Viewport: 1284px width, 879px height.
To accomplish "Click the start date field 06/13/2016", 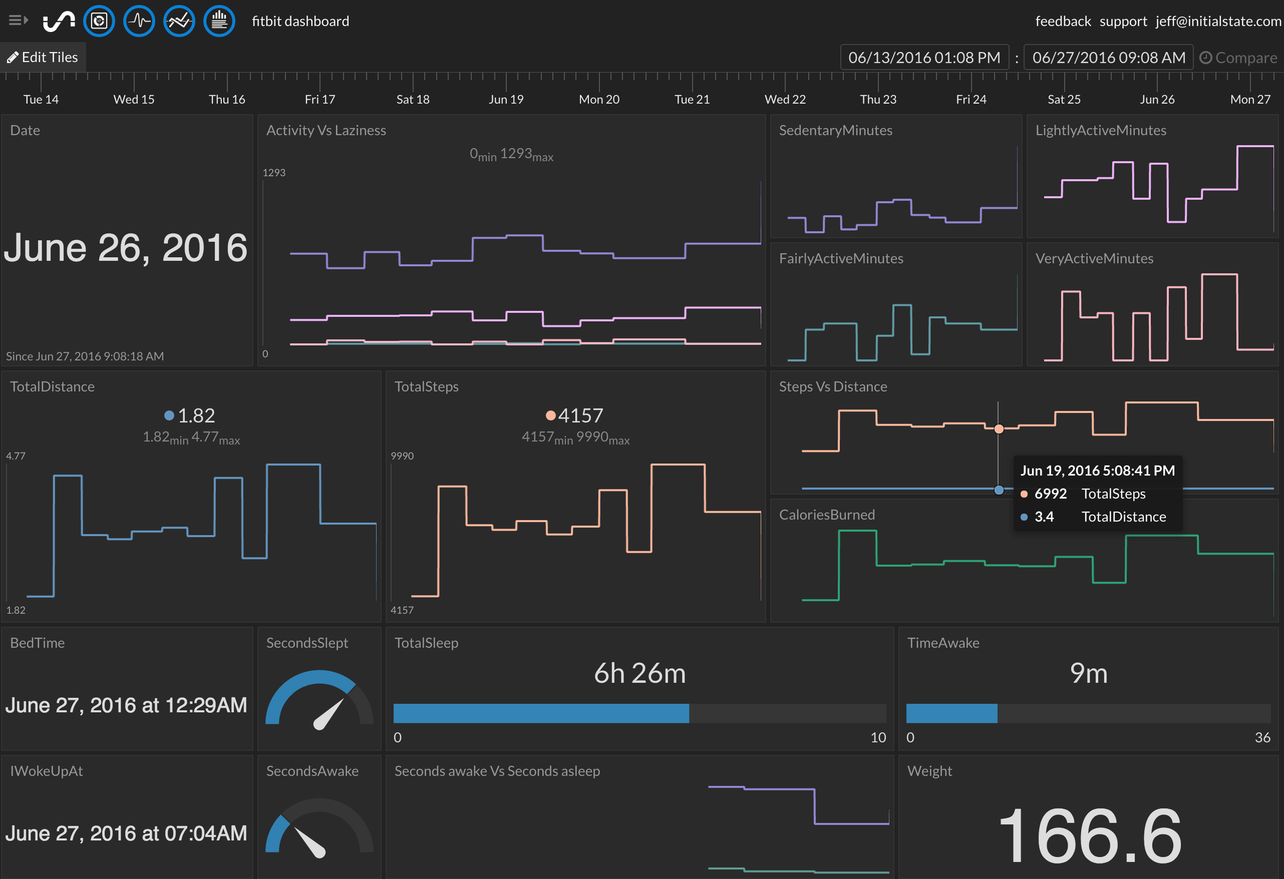I will [924, 58].
